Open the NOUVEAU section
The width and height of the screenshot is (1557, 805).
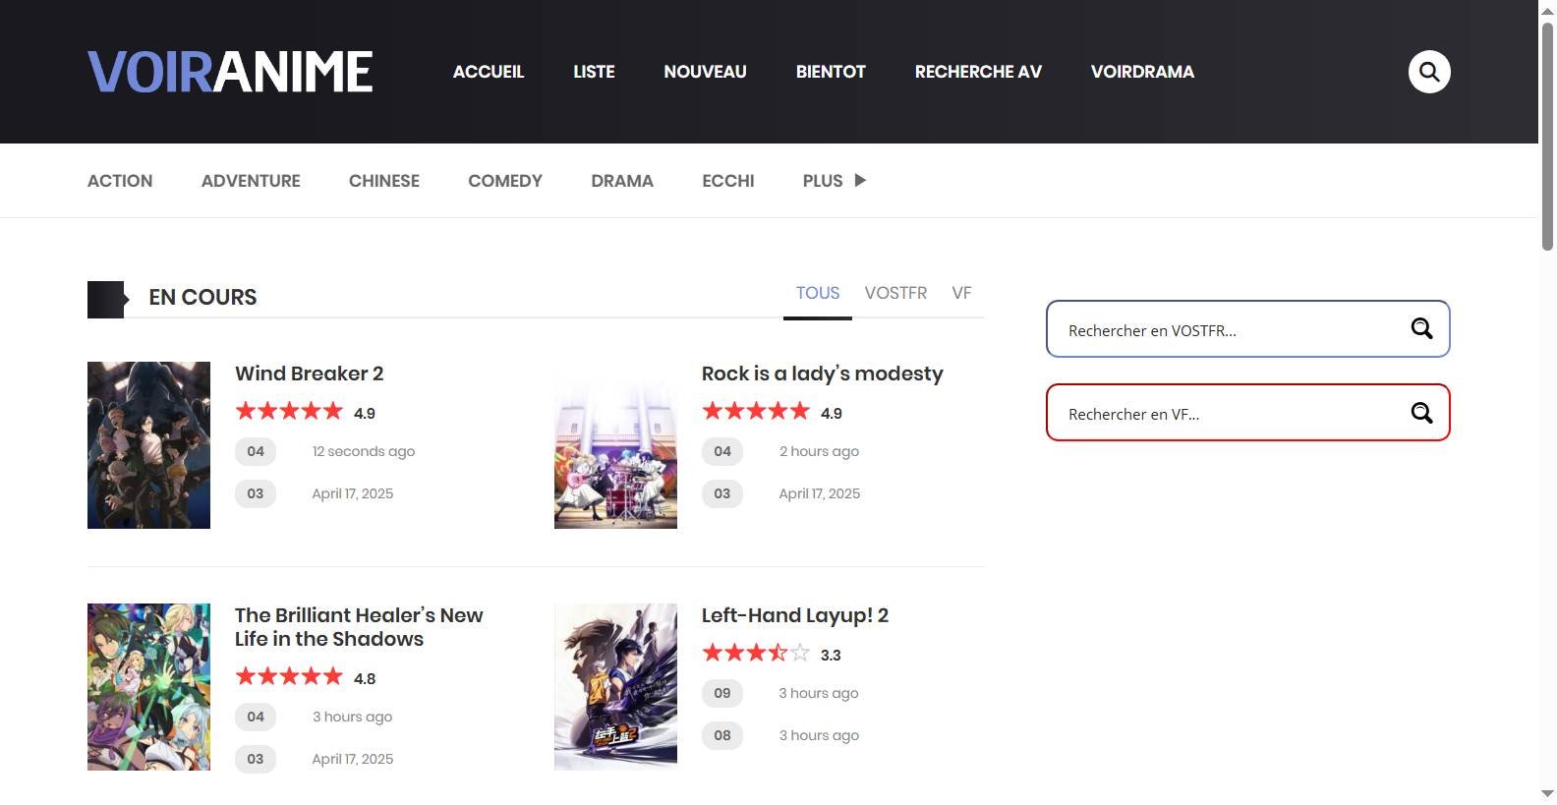tap(705, 72)
